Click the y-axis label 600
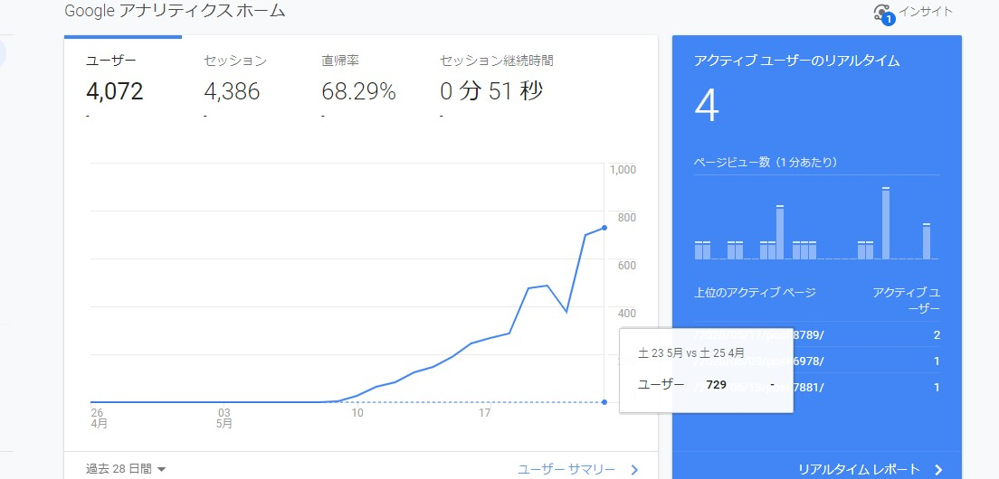 [627, 266]
